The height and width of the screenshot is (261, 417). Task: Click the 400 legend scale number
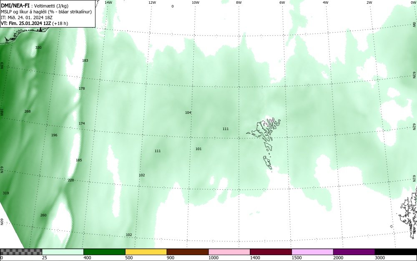click(x=87, y=258)
